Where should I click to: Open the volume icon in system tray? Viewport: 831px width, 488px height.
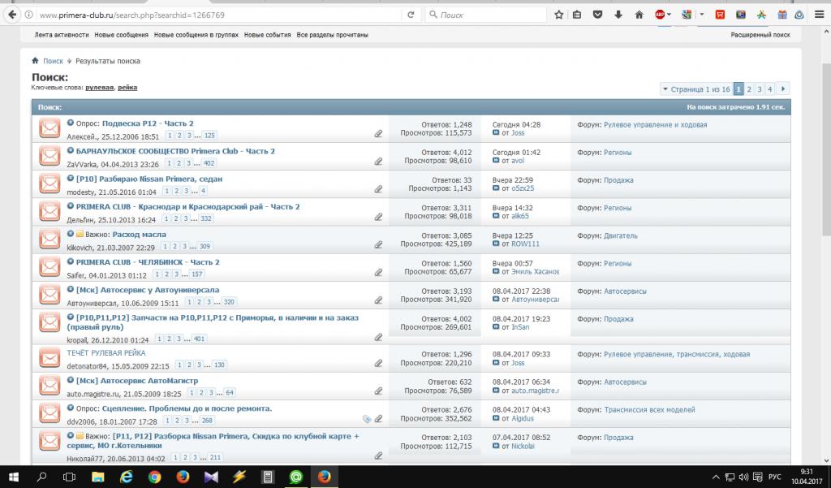tap(743, 477)
